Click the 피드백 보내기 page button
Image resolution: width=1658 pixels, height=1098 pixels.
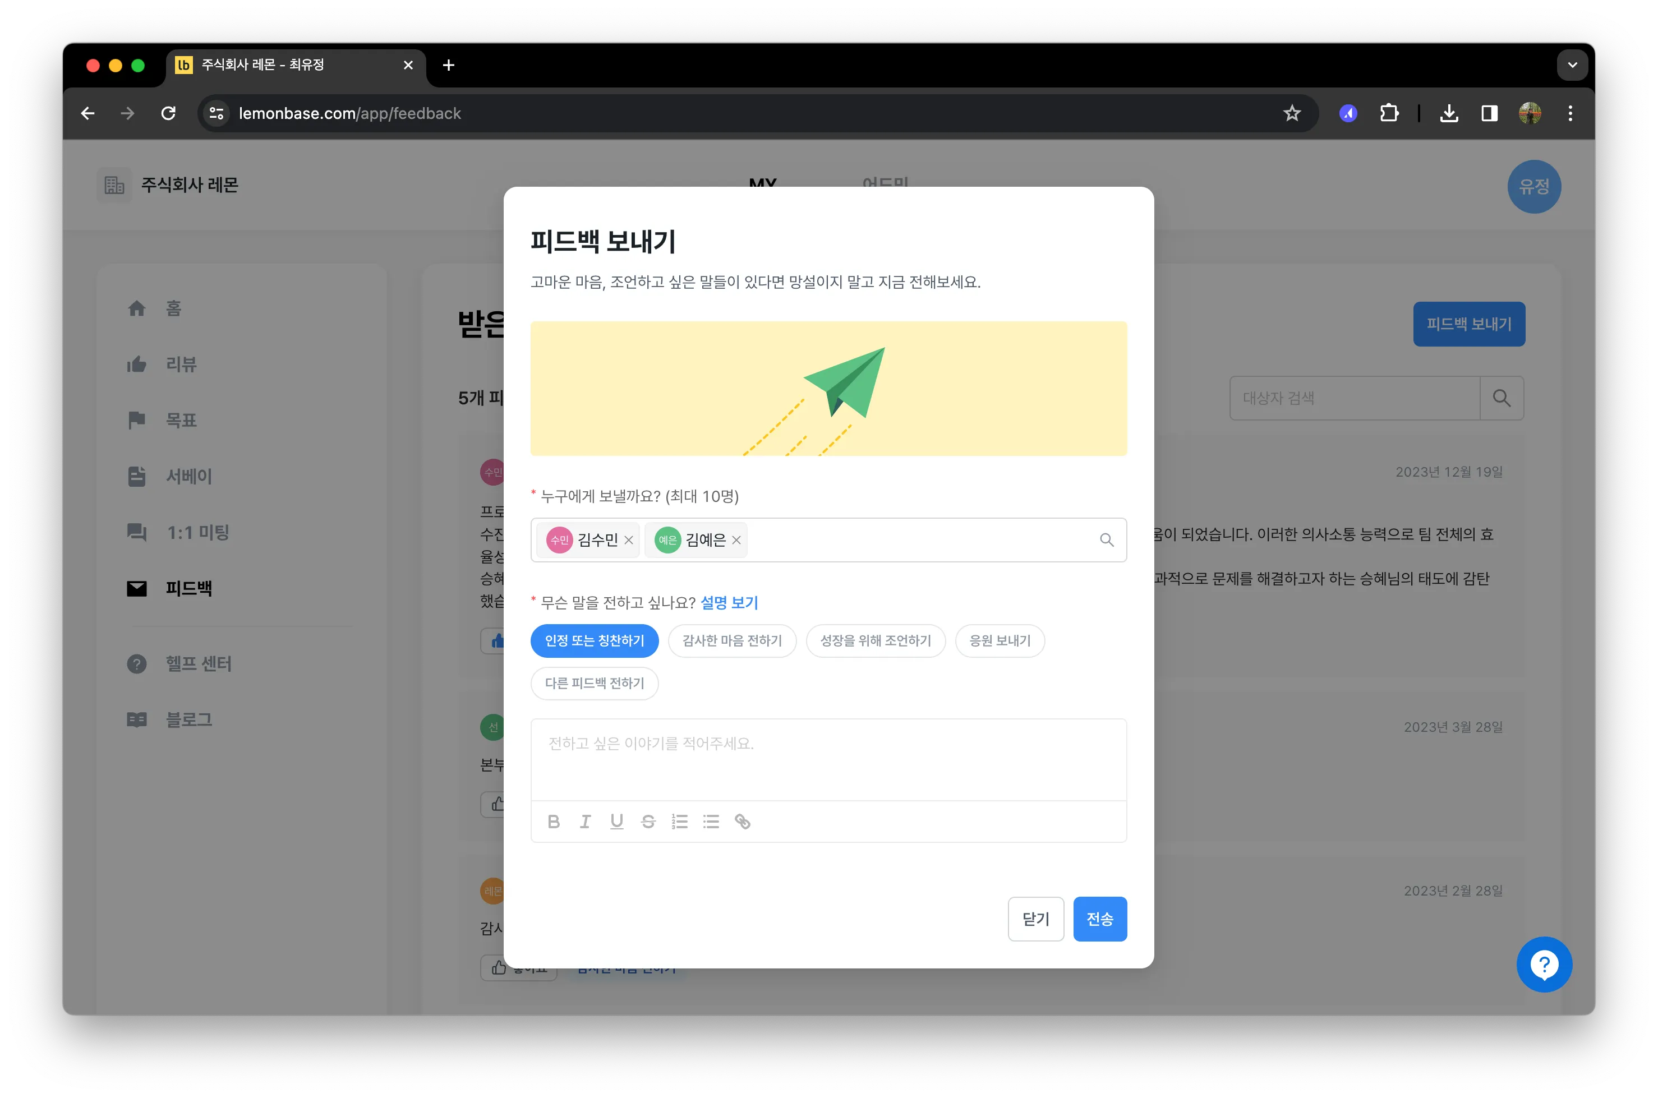click(x=1469, y=324)
